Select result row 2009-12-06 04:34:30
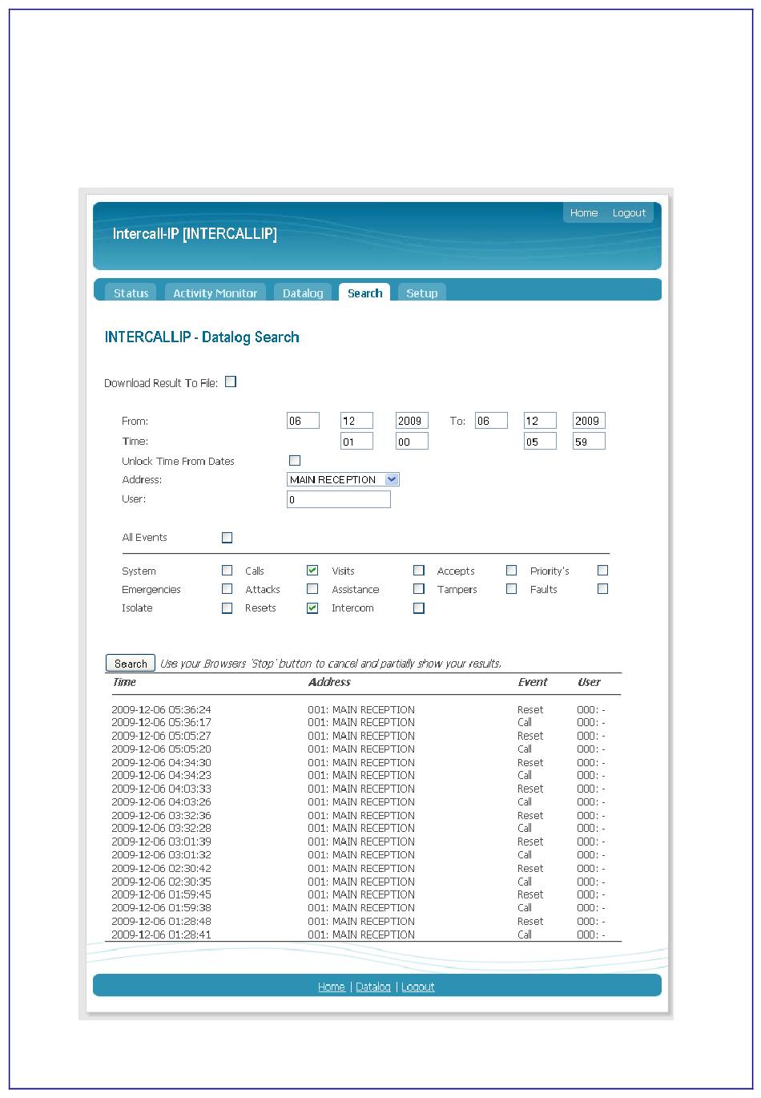This screenshot has height=1098, width=761. coord(364,763)
